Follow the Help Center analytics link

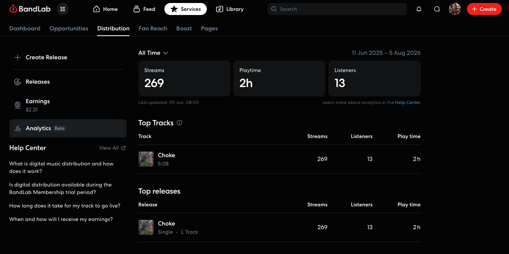[x=408, y=102]
